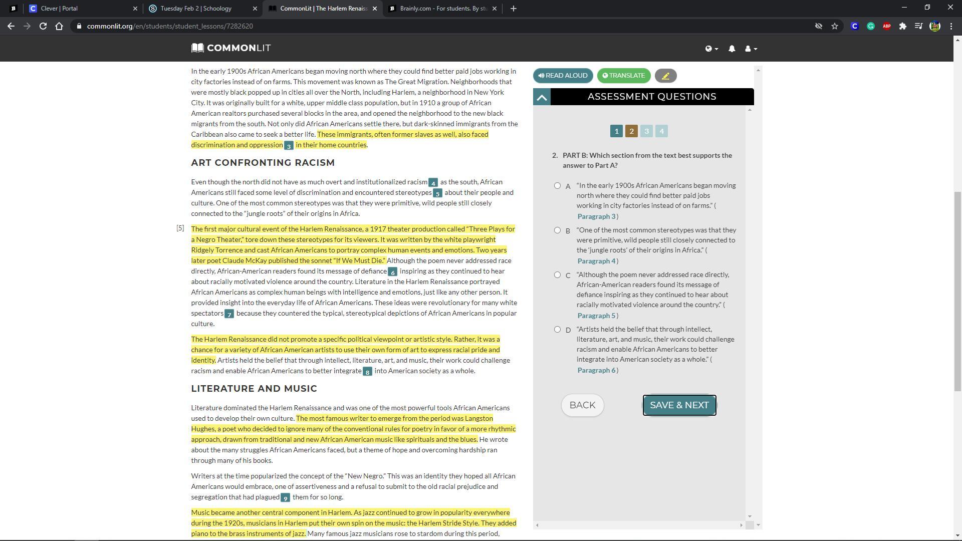Click the home icon in browser toolbar
This screenshot has width=962, height=541.
[x=59, y=26]
